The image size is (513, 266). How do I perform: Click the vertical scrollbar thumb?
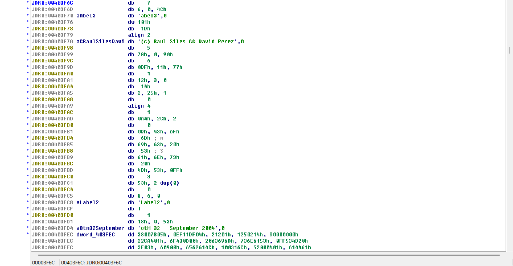pos(510,50)
